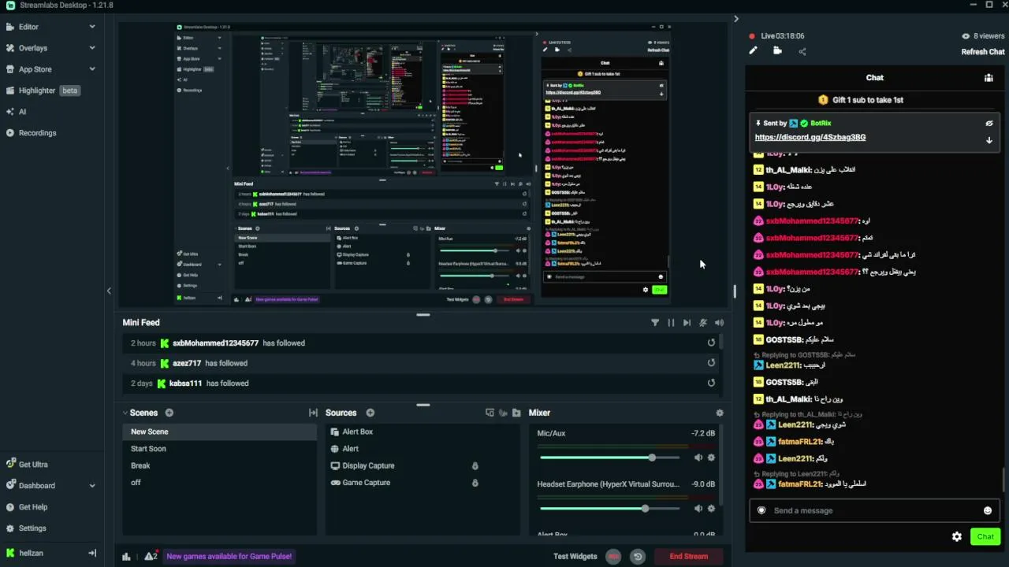Click the camera clip icon in chat header
The height and width of the screenshot is (567, 1009).
click(x=777, y=50)
